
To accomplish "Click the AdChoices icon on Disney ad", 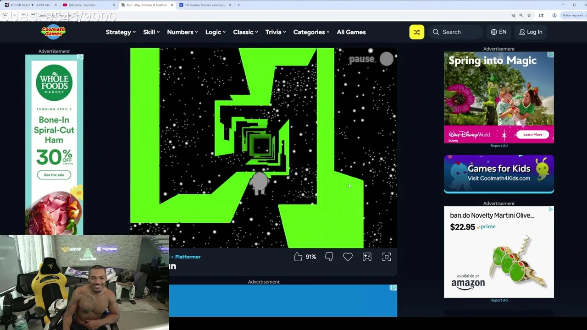I will [x=551, y=55].
